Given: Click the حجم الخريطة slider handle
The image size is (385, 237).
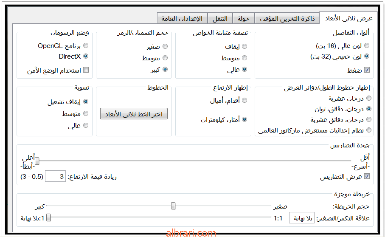Looking at the screenshot, I should coord(173,206).
